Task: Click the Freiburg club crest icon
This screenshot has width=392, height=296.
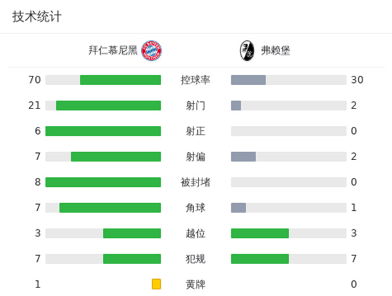Action: [x=247, y=50]
